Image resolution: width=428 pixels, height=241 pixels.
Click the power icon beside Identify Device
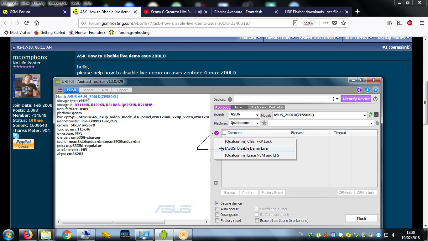(x=375, y=99)
